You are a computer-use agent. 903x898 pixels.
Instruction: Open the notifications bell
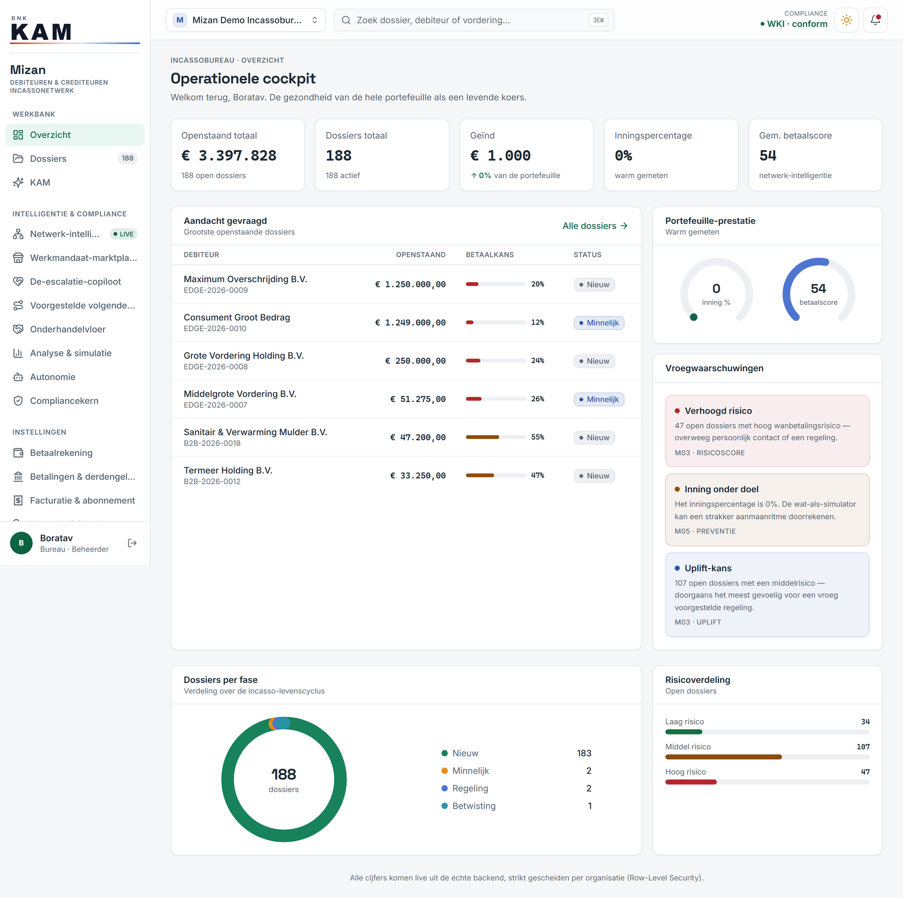pyautogui.click(x=875, y=20)
